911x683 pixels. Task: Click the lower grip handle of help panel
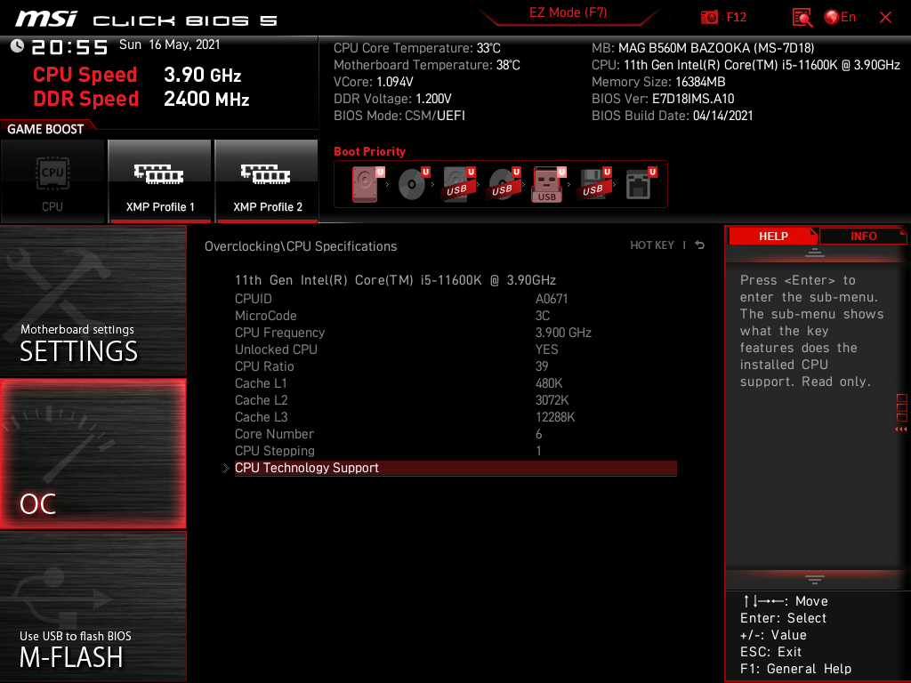click(815, 579)
